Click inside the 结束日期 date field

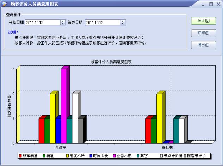click(102, 23)
